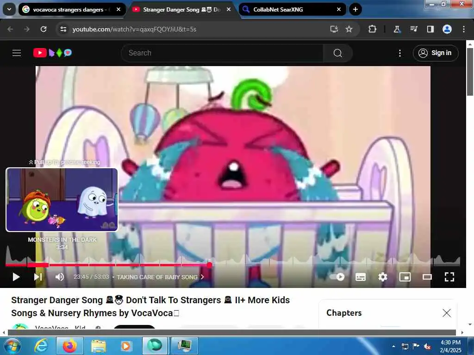This screenshot has width=474, height=355.
Task: Switch to the CollabNet SearXNG tab
Action: 292,9
